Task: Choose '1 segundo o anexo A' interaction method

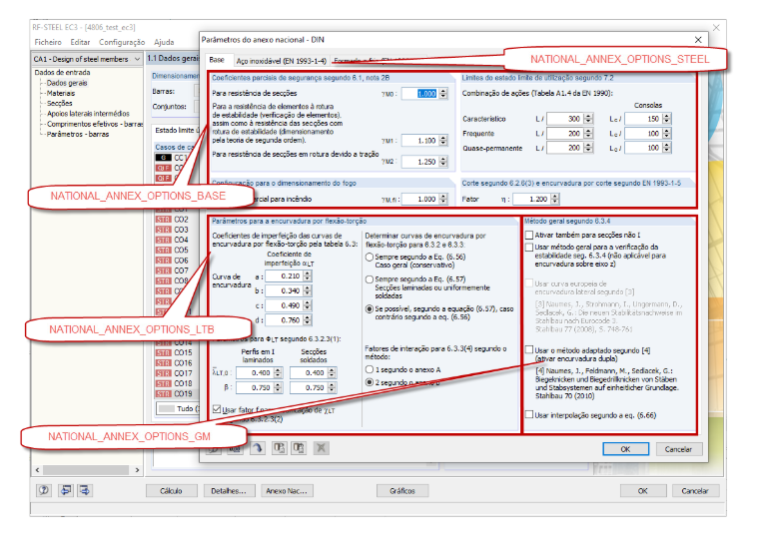Action: point(370,369)
